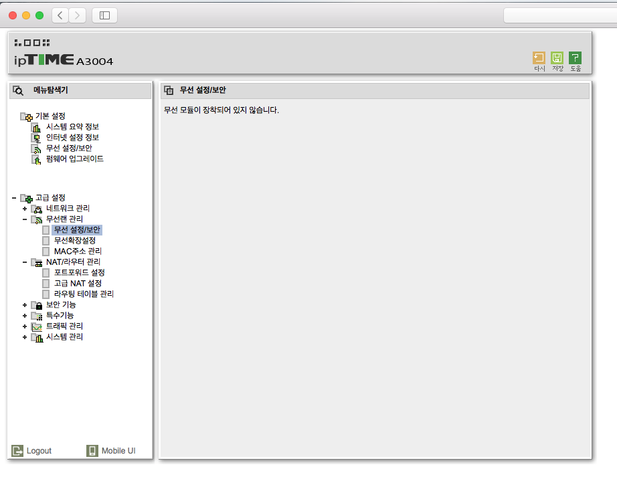
Task: Collapse the 무선랜 관리 node
Action: [x=25, y=219]
